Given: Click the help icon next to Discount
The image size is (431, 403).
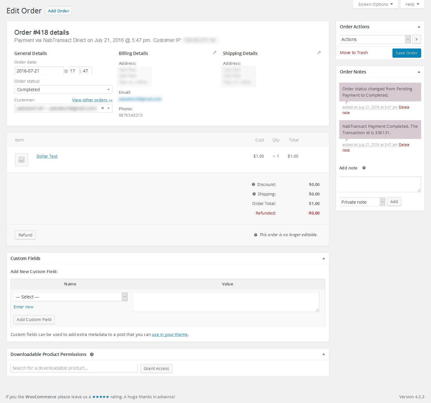Looking at the screenshot, I should point(253,184).
